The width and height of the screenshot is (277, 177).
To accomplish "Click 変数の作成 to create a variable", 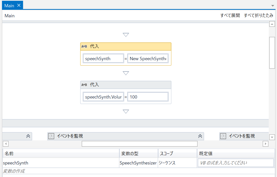I will point(14,171).
